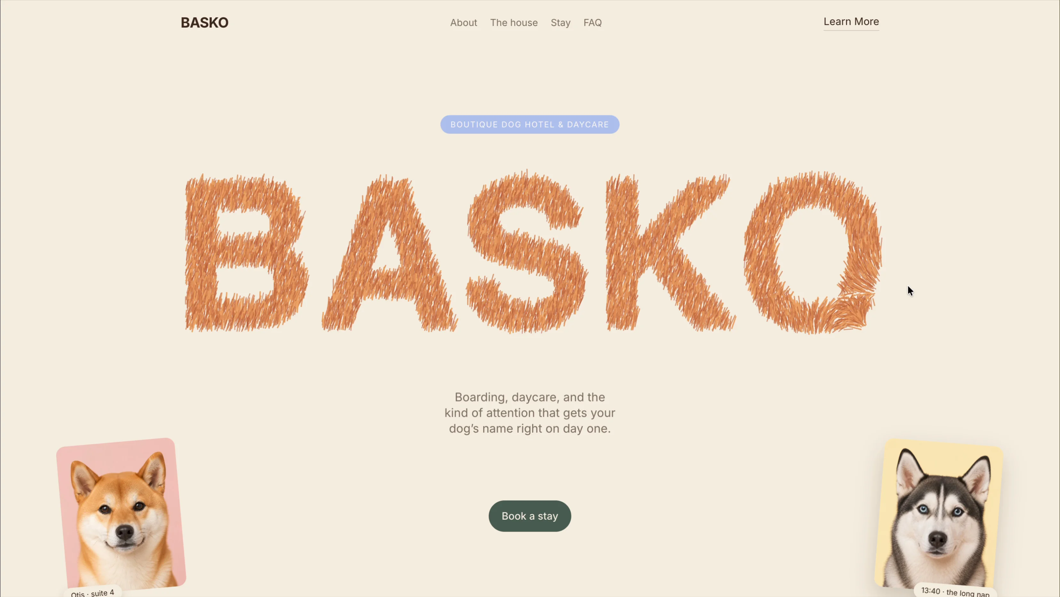
Task: Click the tagline beginning 'Boarding, daycare, and the'
Action: pos(530,413)
